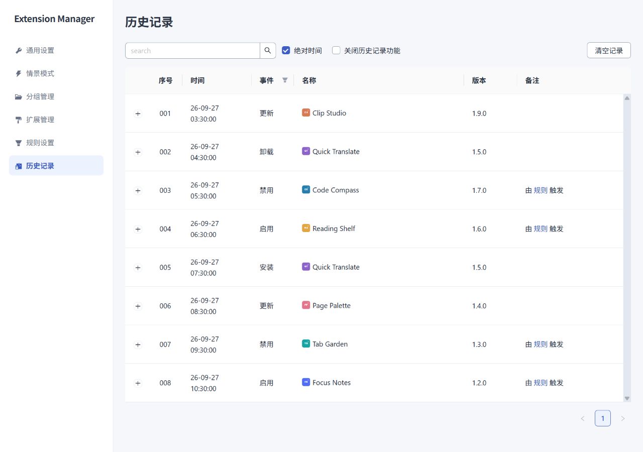Click Quick Translate icon in row 002
Image resolution: width=643 pixels, height=452 pixels.
(306, 151)
